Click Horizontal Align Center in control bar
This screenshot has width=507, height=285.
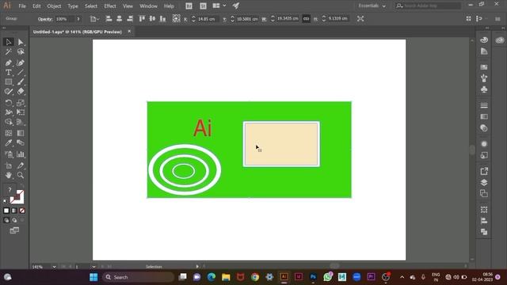pos(120,19)
